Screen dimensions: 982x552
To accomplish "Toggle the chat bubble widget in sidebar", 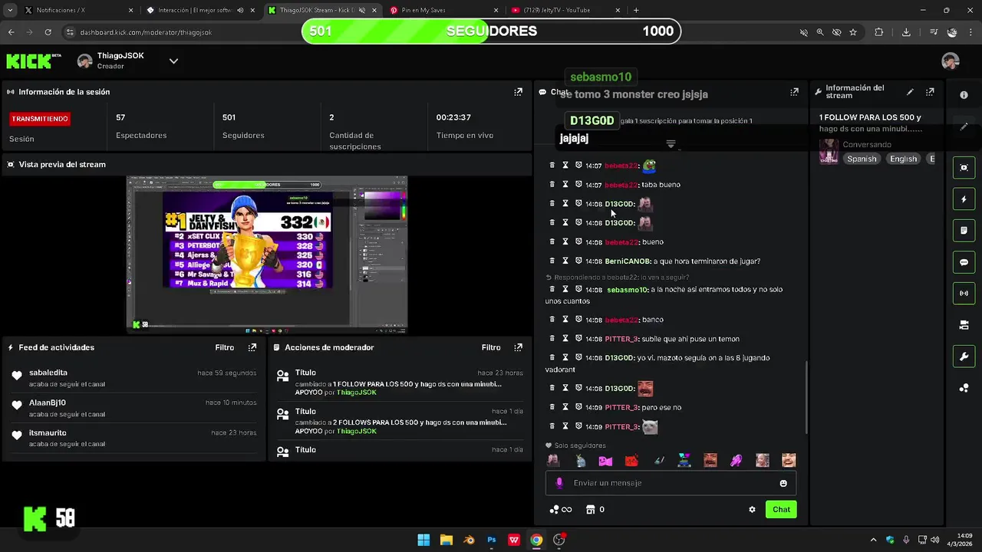I will point(964,262).
